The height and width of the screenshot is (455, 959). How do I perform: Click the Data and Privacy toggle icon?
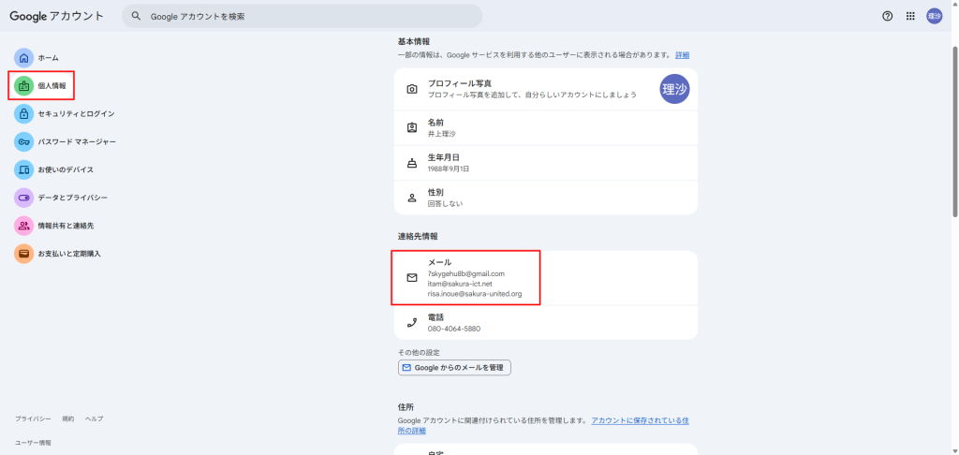(23, 198)
